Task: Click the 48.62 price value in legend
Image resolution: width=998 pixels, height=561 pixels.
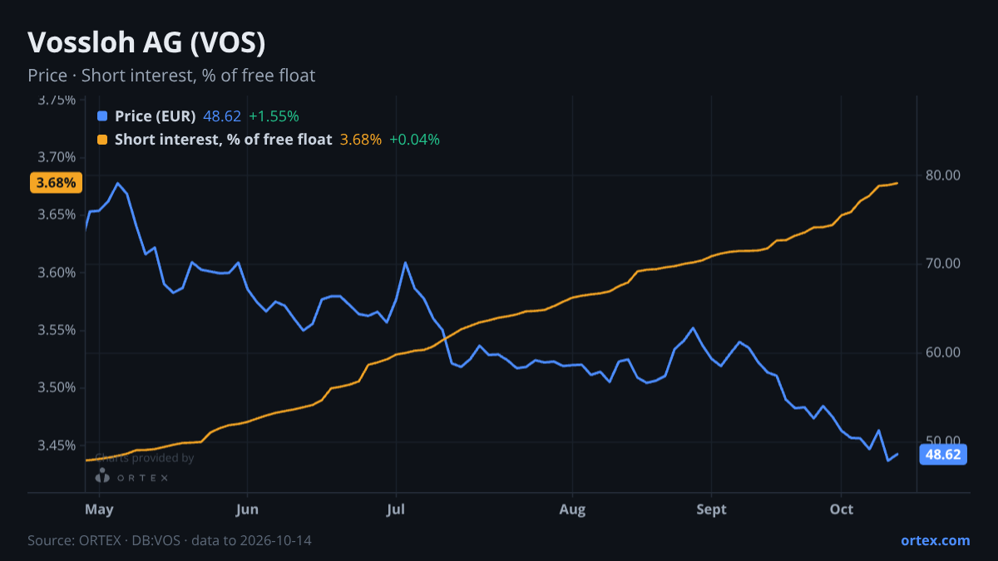Action: pyautogui.click(x=222, y=116)
